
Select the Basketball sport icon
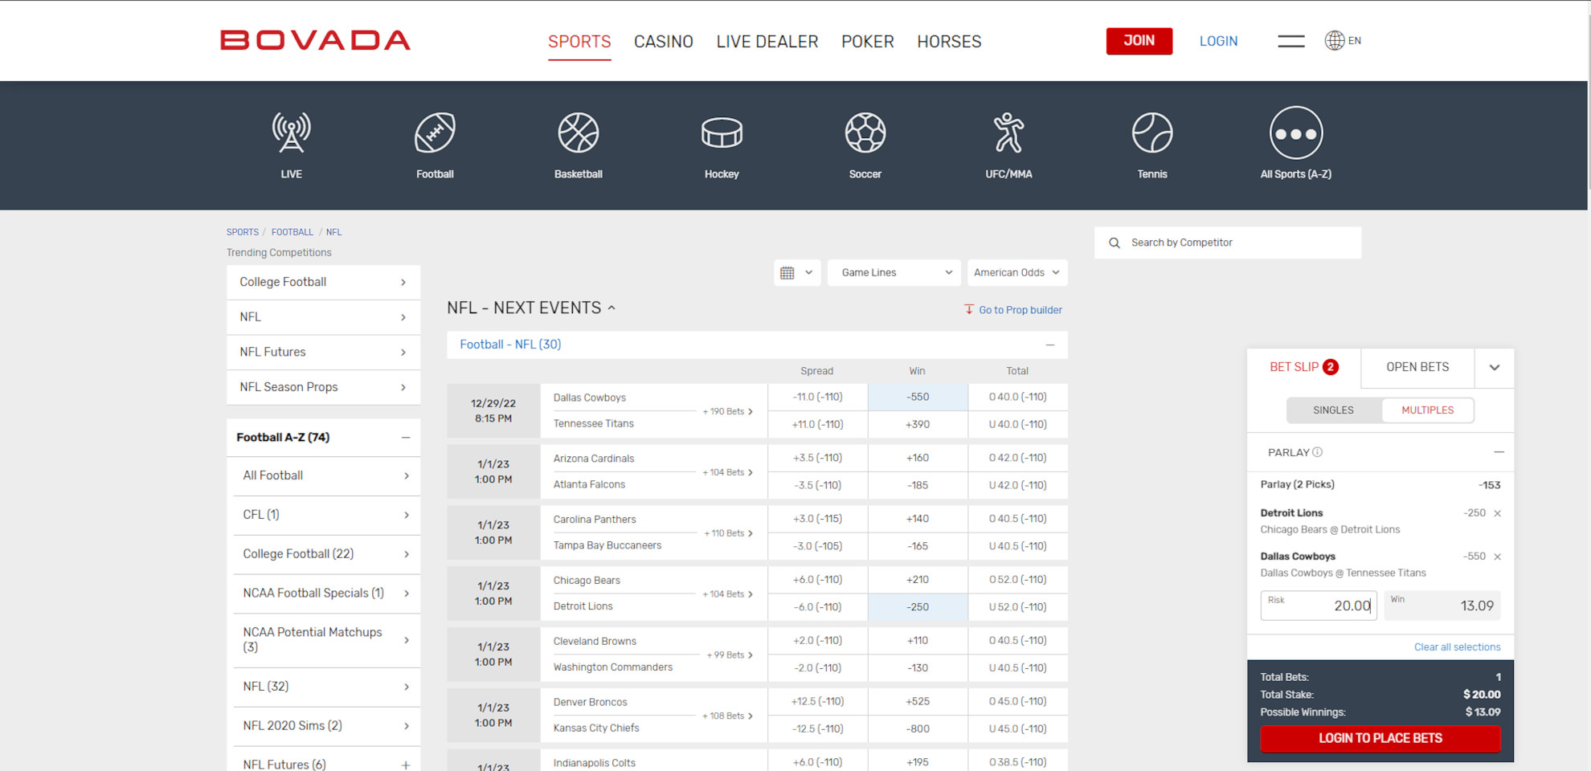tap(579, 133)
